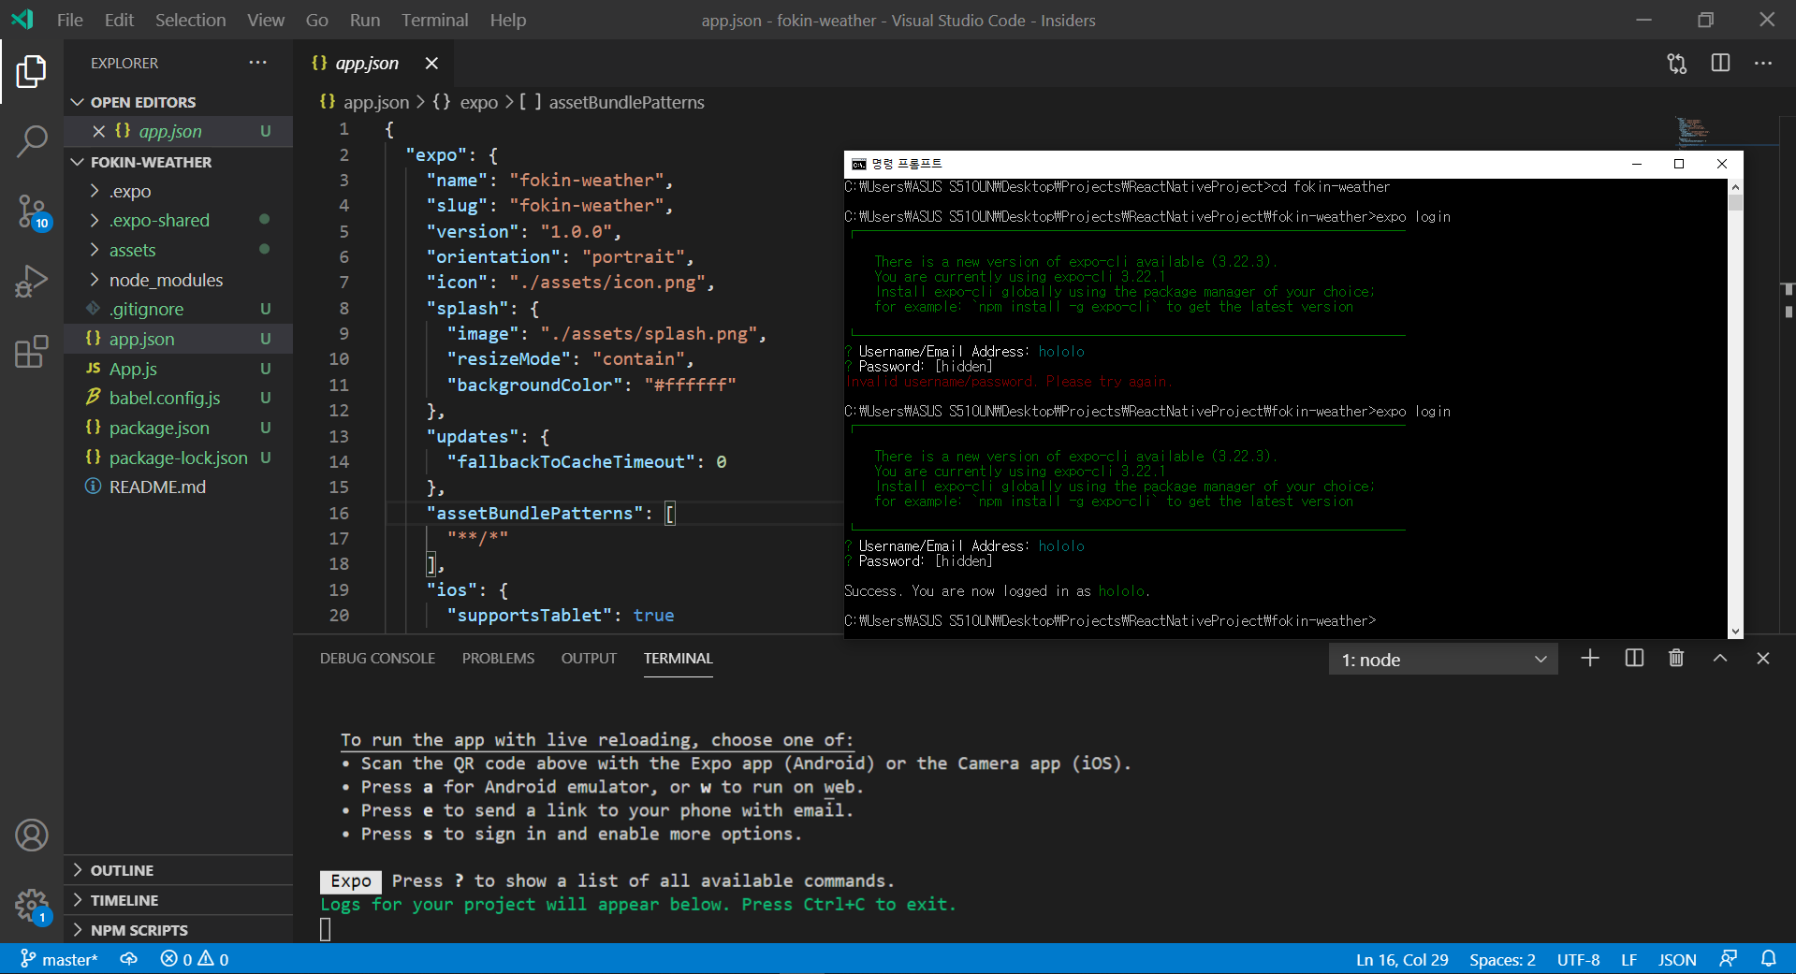This screenshot has height=974, width=1796.
Task: Open the Accounts menu icon
Action: (31, 835)
